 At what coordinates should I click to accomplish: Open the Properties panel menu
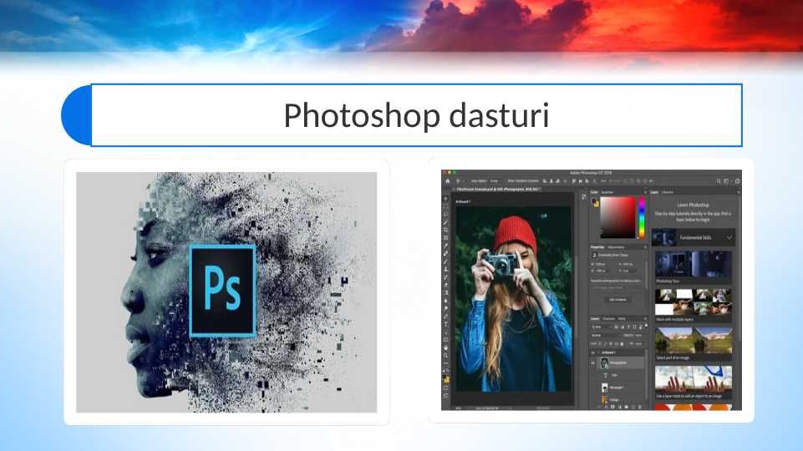click(x=645, y=246)
